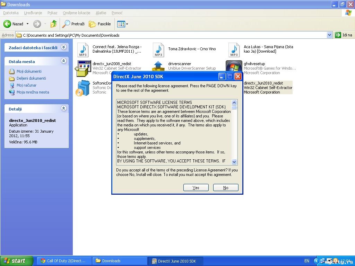
Task: Click the address path input field
Action: tap(174, 35)
